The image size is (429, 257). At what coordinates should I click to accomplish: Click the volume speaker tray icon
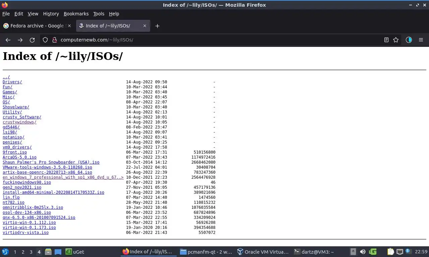tap(363, 252)
